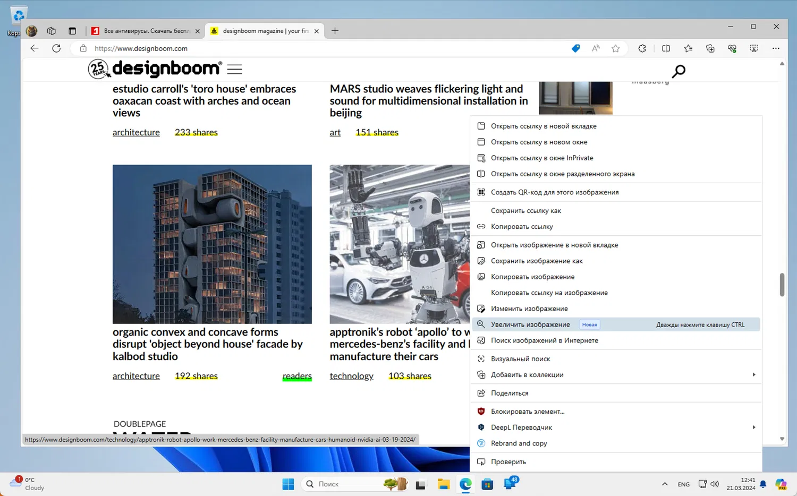Switch to the designboom magazine tab

pos(265,31)
